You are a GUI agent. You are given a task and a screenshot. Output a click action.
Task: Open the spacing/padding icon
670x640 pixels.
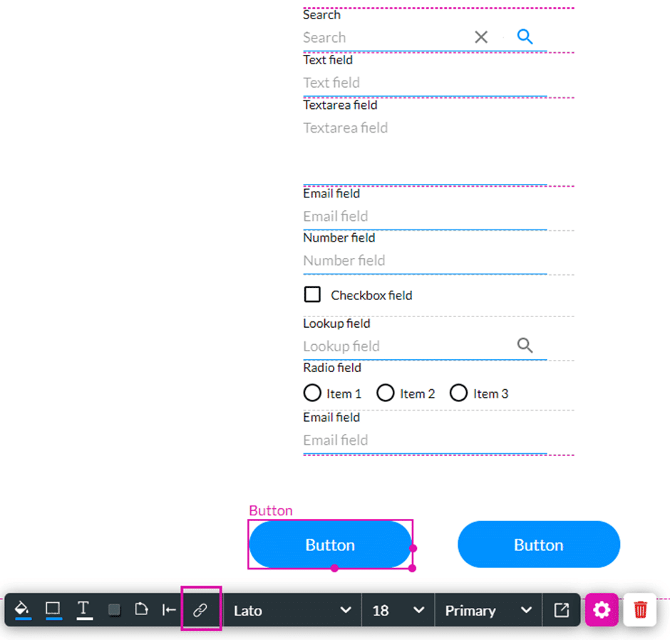[170, 609]
